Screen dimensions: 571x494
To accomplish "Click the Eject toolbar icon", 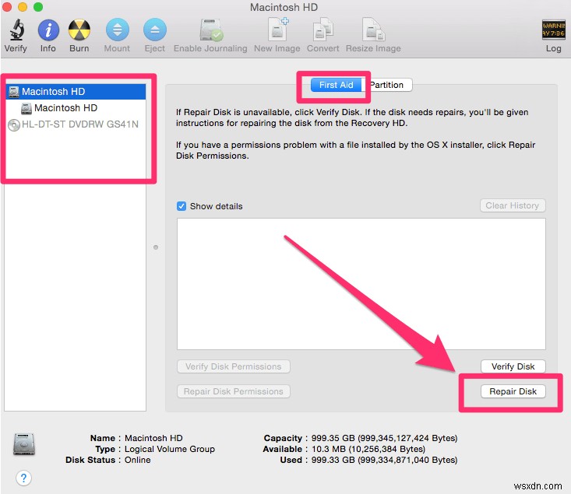I will [155, 30].
